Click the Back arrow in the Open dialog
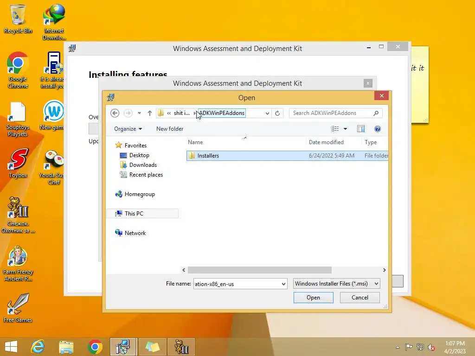 coord(115,113)
